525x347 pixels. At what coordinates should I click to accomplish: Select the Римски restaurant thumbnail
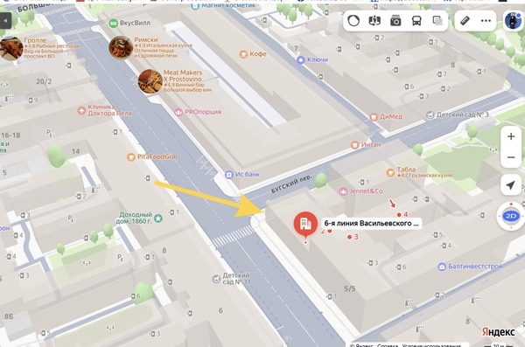121,47
